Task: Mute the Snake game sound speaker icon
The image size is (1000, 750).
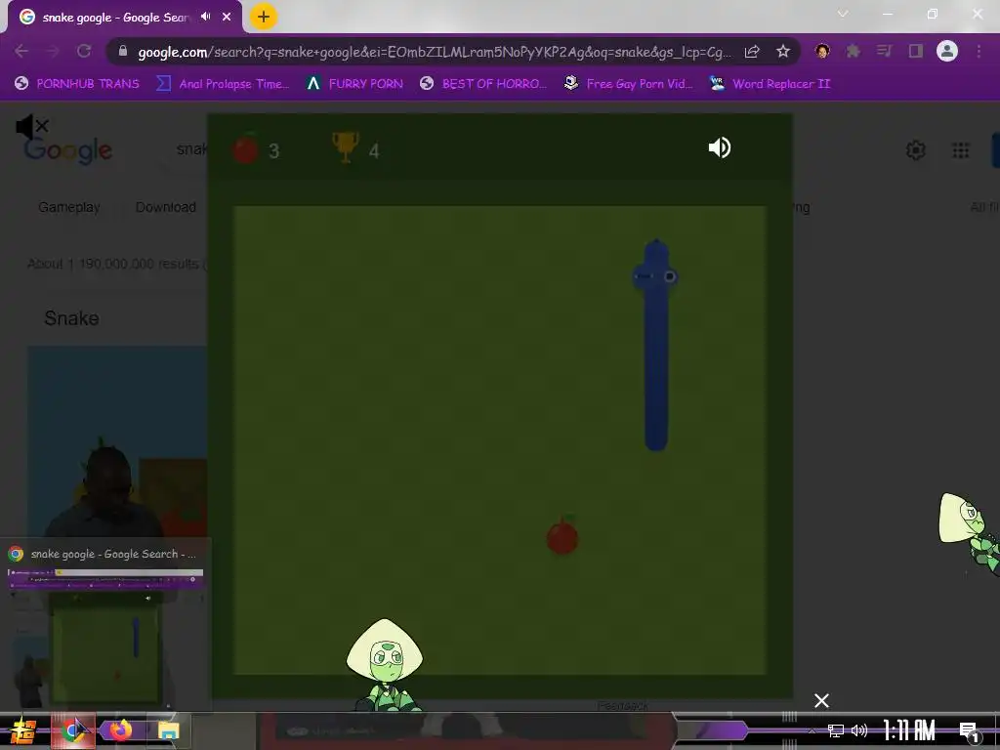Action: 720,148
